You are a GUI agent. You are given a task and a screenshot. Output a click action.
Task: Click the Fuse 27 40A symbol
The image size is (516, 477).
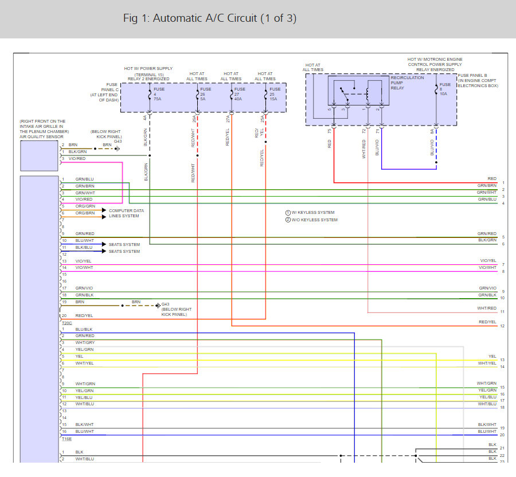pyautogui.click(x=232, y=93)
